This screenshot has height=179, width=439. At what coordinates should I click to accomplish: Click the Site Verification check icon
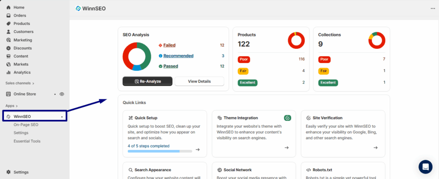pyautogui.click(x=309, y=118)
